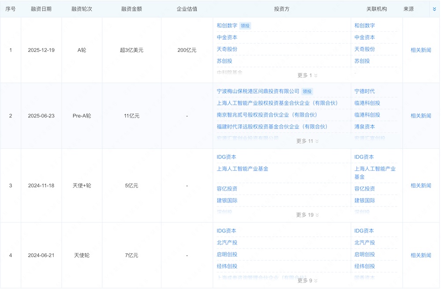Expand 更多 19 investors in row 3

coord(307,215)
